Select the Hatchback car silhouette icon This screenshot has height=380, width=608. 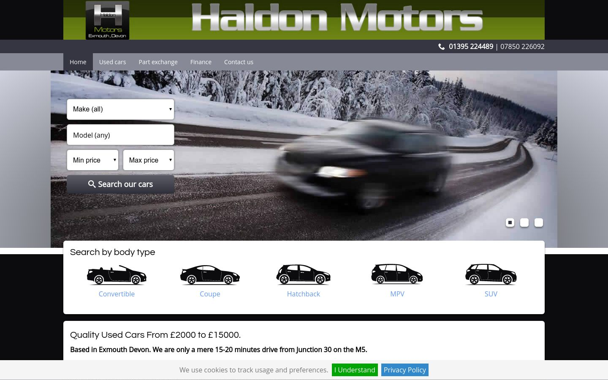click(304, 274)
